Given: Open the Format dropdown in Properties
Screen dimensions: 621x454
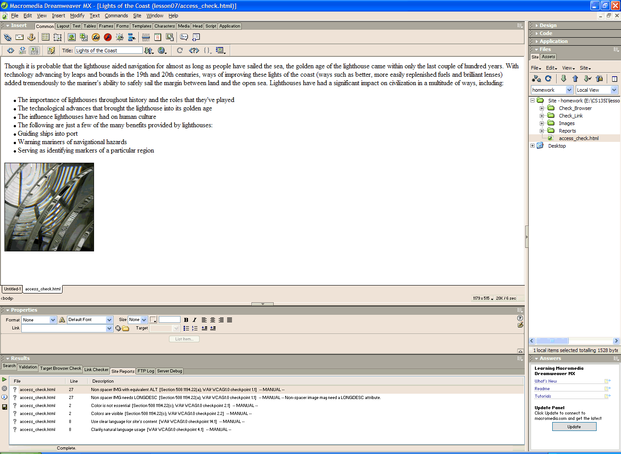Looking at the screenshot, I should tap(53, 320).
